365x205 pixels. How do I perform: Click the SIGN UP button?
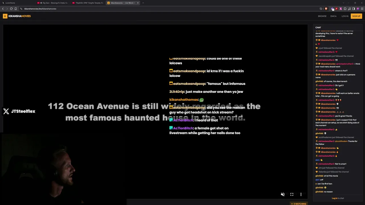click(356, 16)
